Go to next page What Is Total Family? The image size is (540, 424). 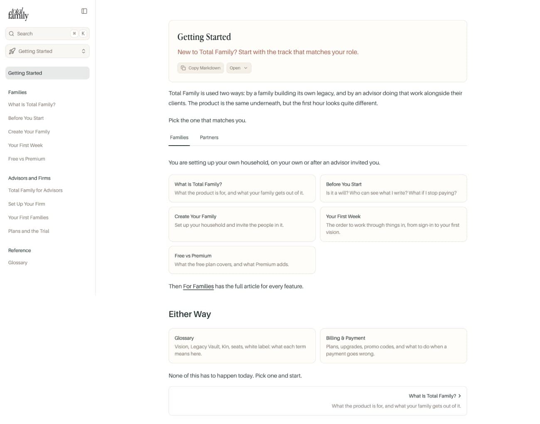[318, 401]
